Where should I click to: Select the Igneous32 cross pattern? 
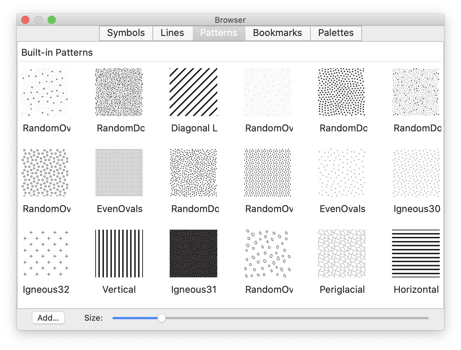(x=45, y=253)
